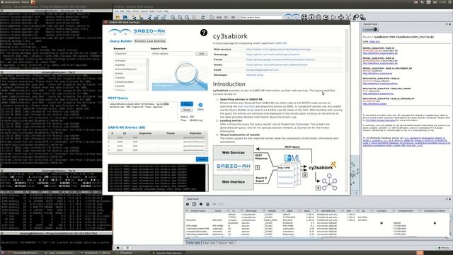Click the last network nodes icon in toolbar
The height and width of the screenshot is (255, 453).
363,17
